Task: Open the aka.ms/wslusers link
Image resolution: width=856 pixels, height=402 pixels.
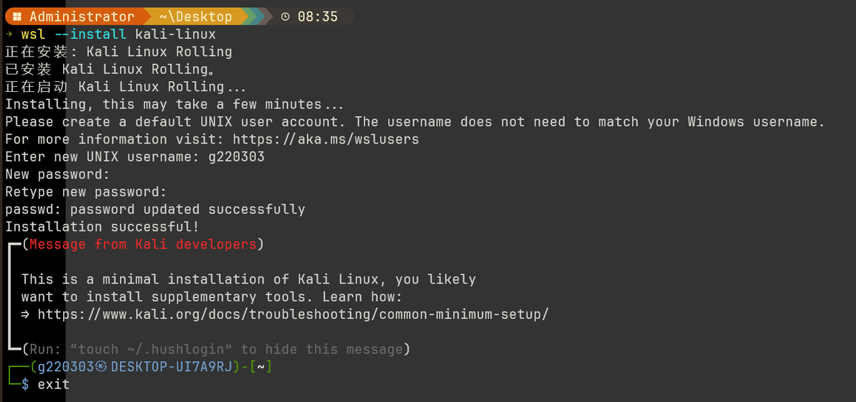Action: (326, 139)
